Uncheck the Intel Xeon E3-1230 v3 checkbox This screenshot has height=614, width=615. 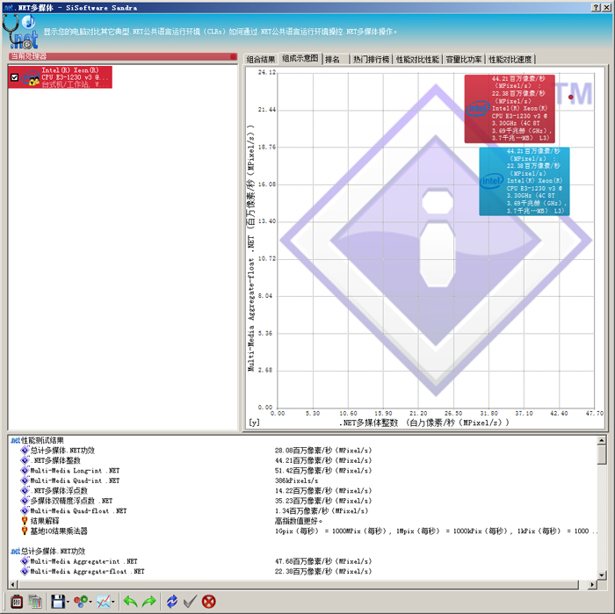pyautogui.click(x=15, y=77)
